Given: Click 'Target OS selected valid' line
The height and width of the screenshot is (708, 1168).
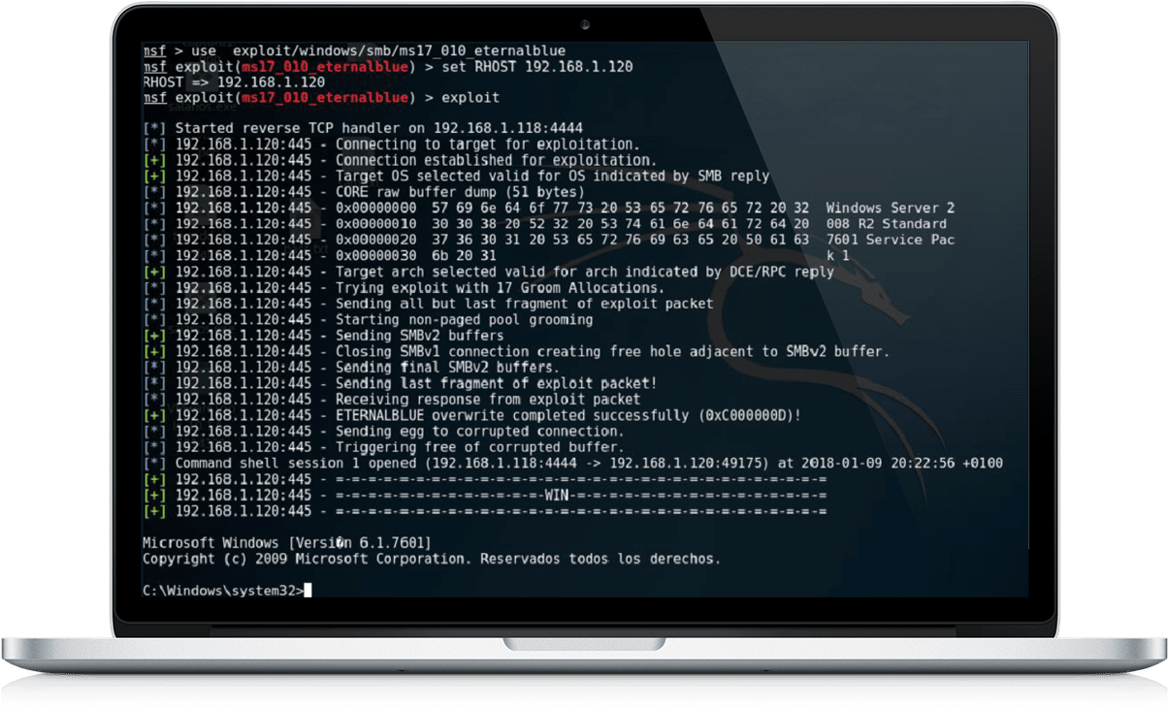Looking at the screenshot, I should click(x=456, y=177).
